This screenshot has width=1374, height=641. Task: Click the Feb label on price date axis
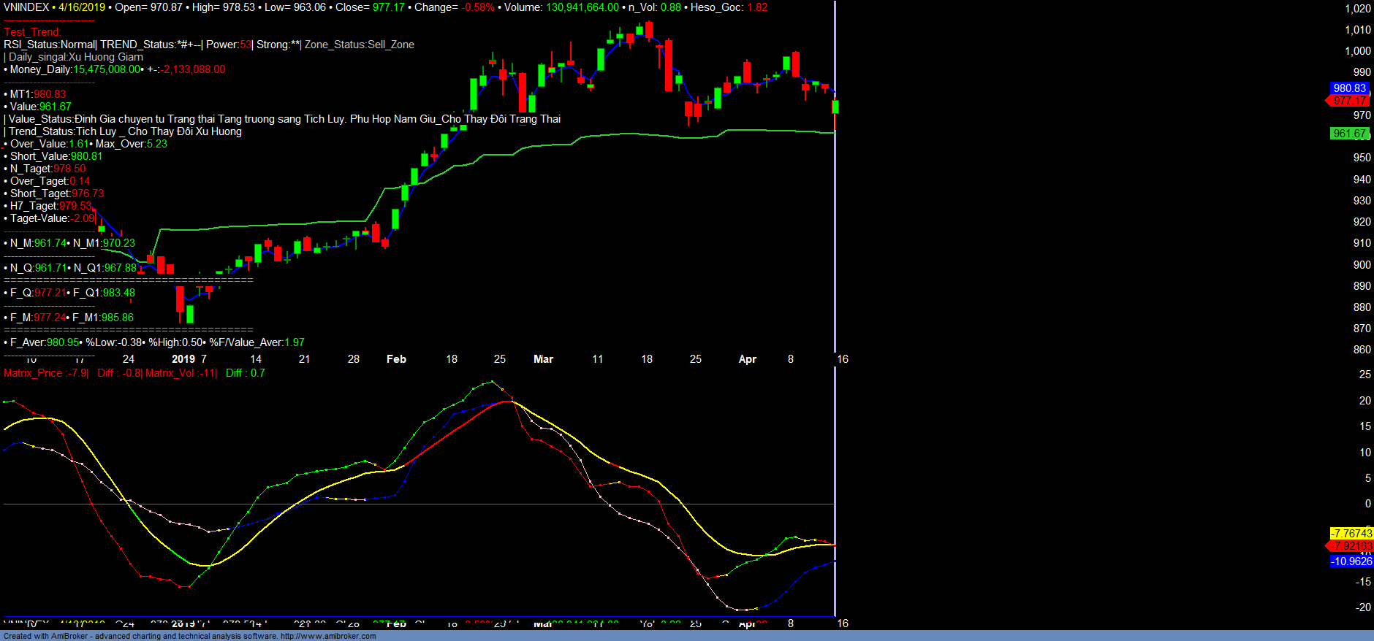tap(396, 359)
